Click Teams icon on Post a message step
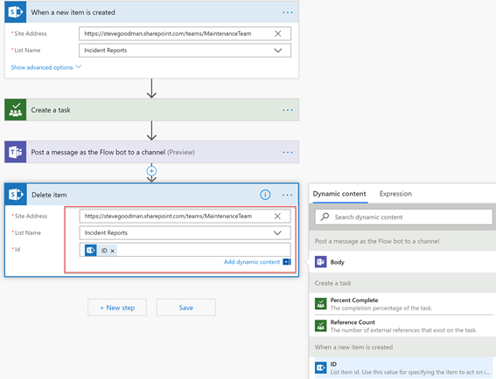Viewport: 496px width, 379px height. click(15, 152)
